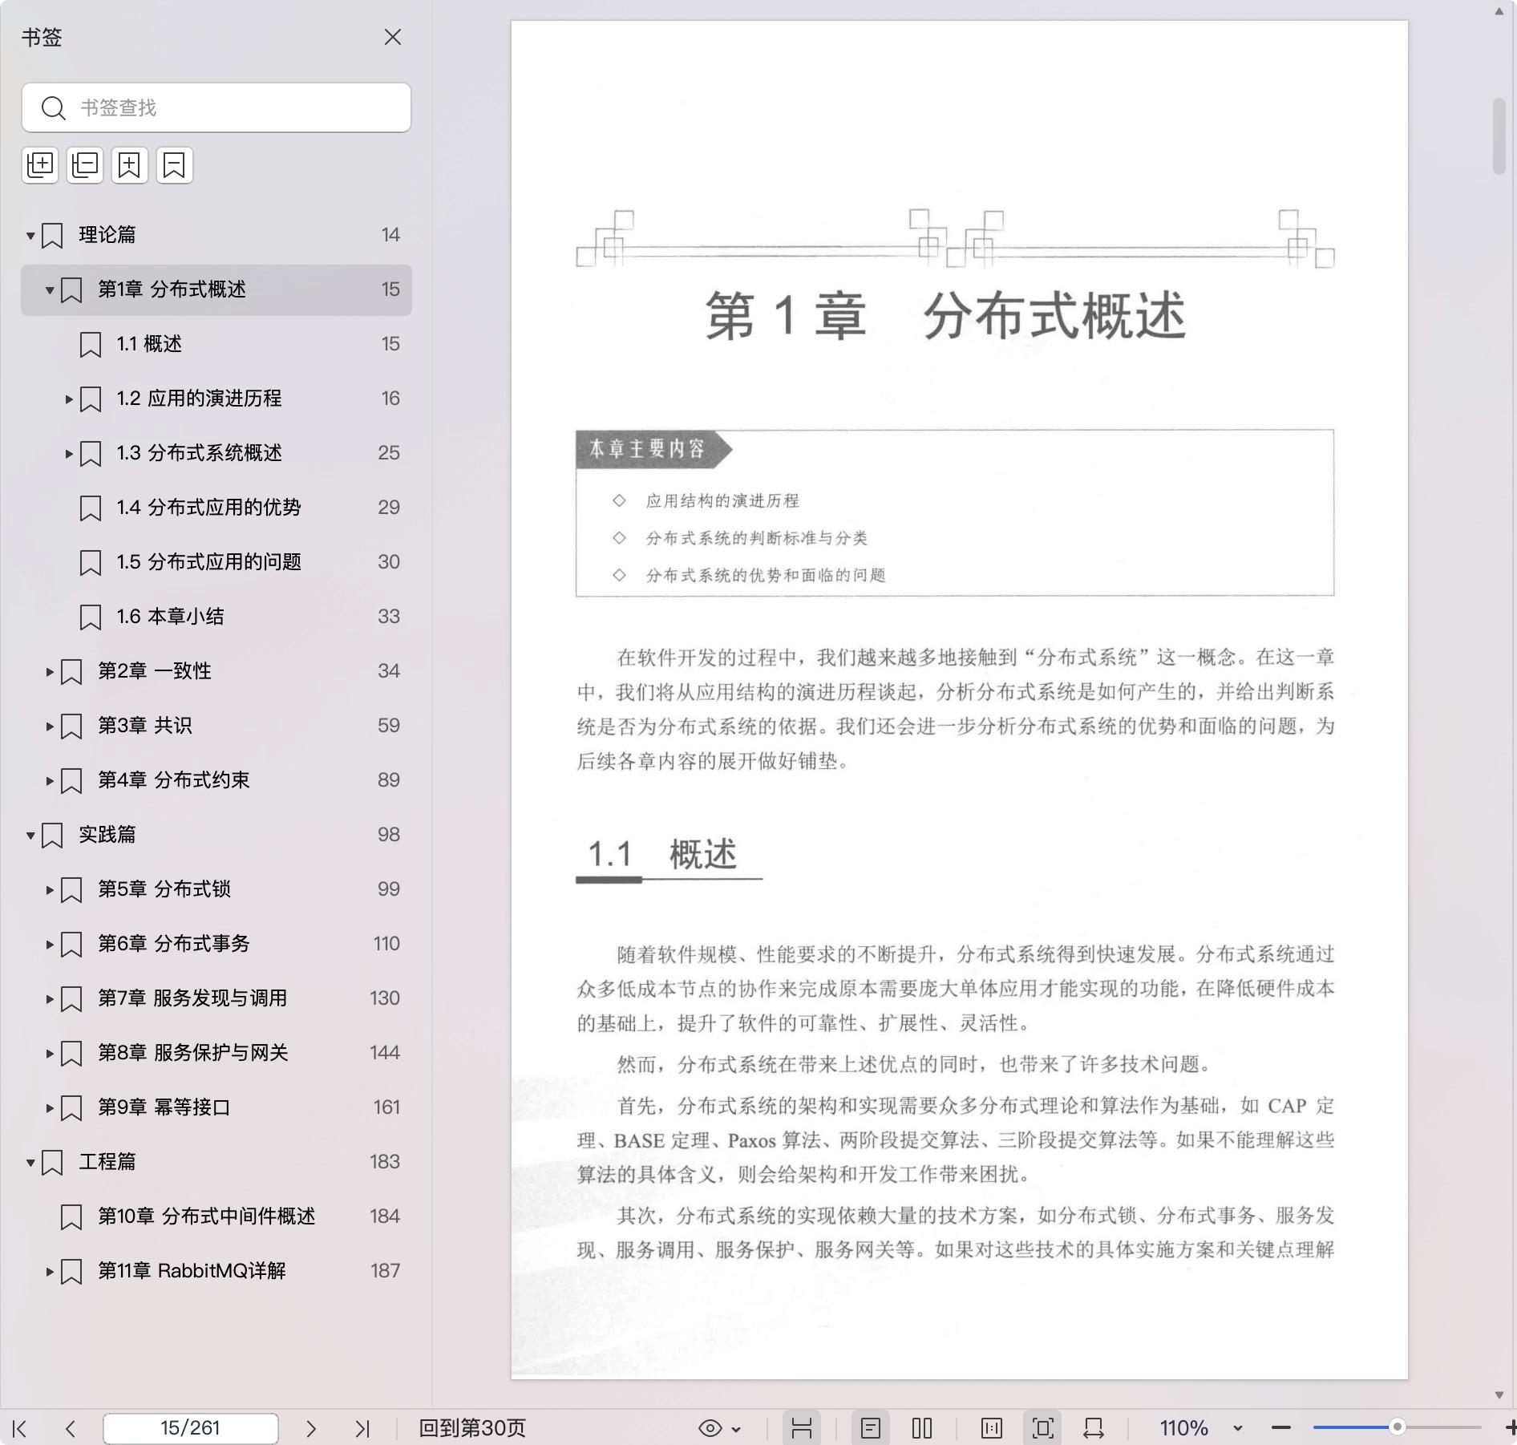Screen dimensions: 1517x1445
Task: Click the remove bookmark icon
Action: coord(175,165)
